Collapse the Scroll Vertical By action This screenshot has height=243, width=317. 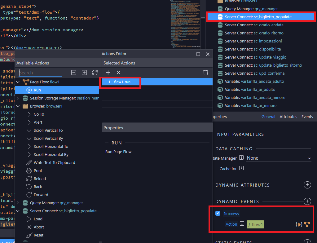coord(29,139)
